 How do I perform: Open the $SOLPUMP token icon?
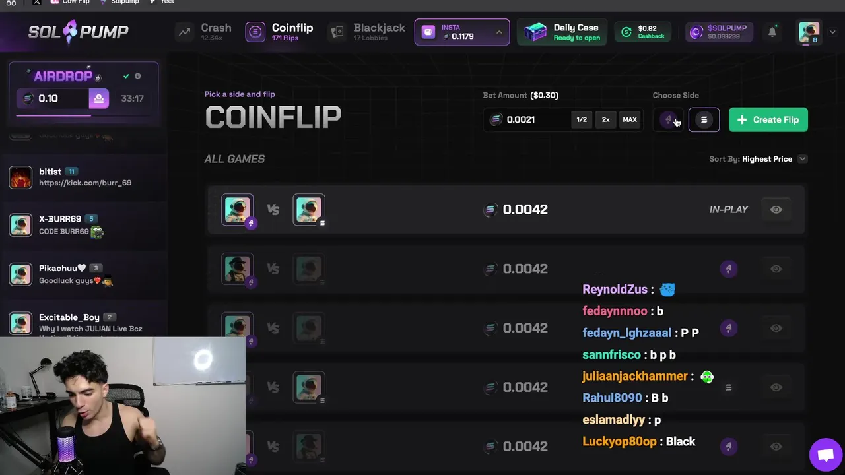point(696,32)
